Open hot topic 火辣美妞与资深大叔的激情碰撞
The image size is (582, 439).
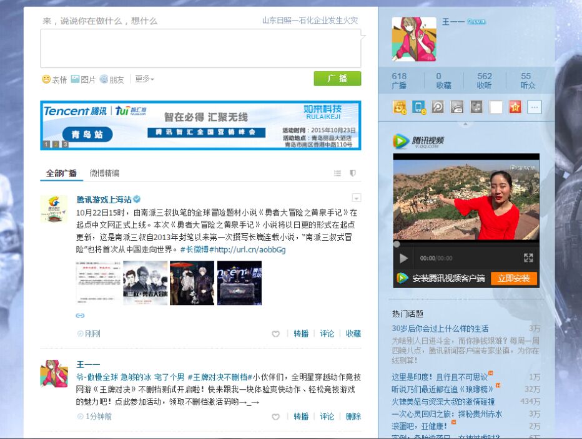click(443, 402)
